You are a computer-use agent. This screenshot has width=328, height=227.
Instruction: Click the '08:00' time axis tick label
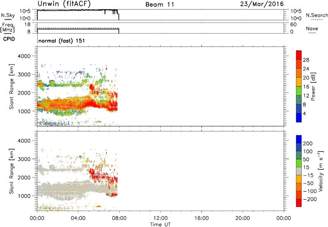pyautogui.click(x=119, y=218)
